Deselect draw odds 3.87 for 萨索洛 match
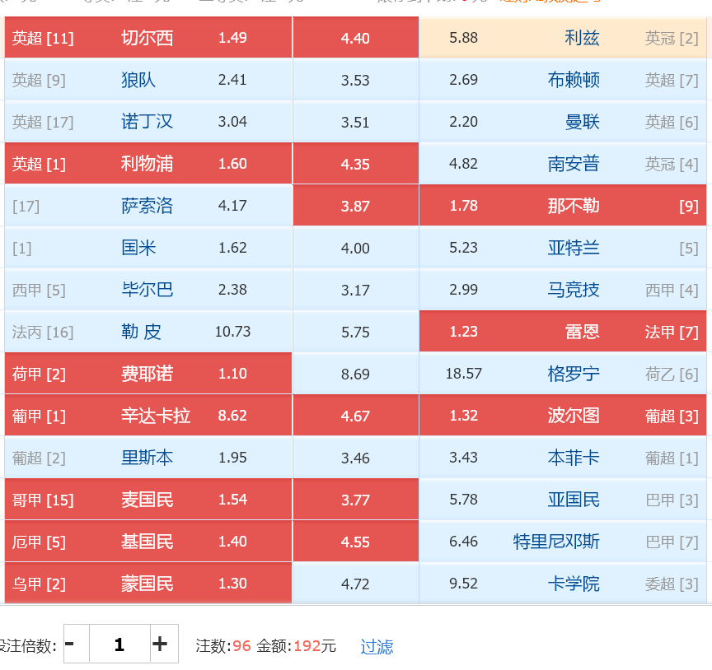Screen dimensions: 712x670 355,206
